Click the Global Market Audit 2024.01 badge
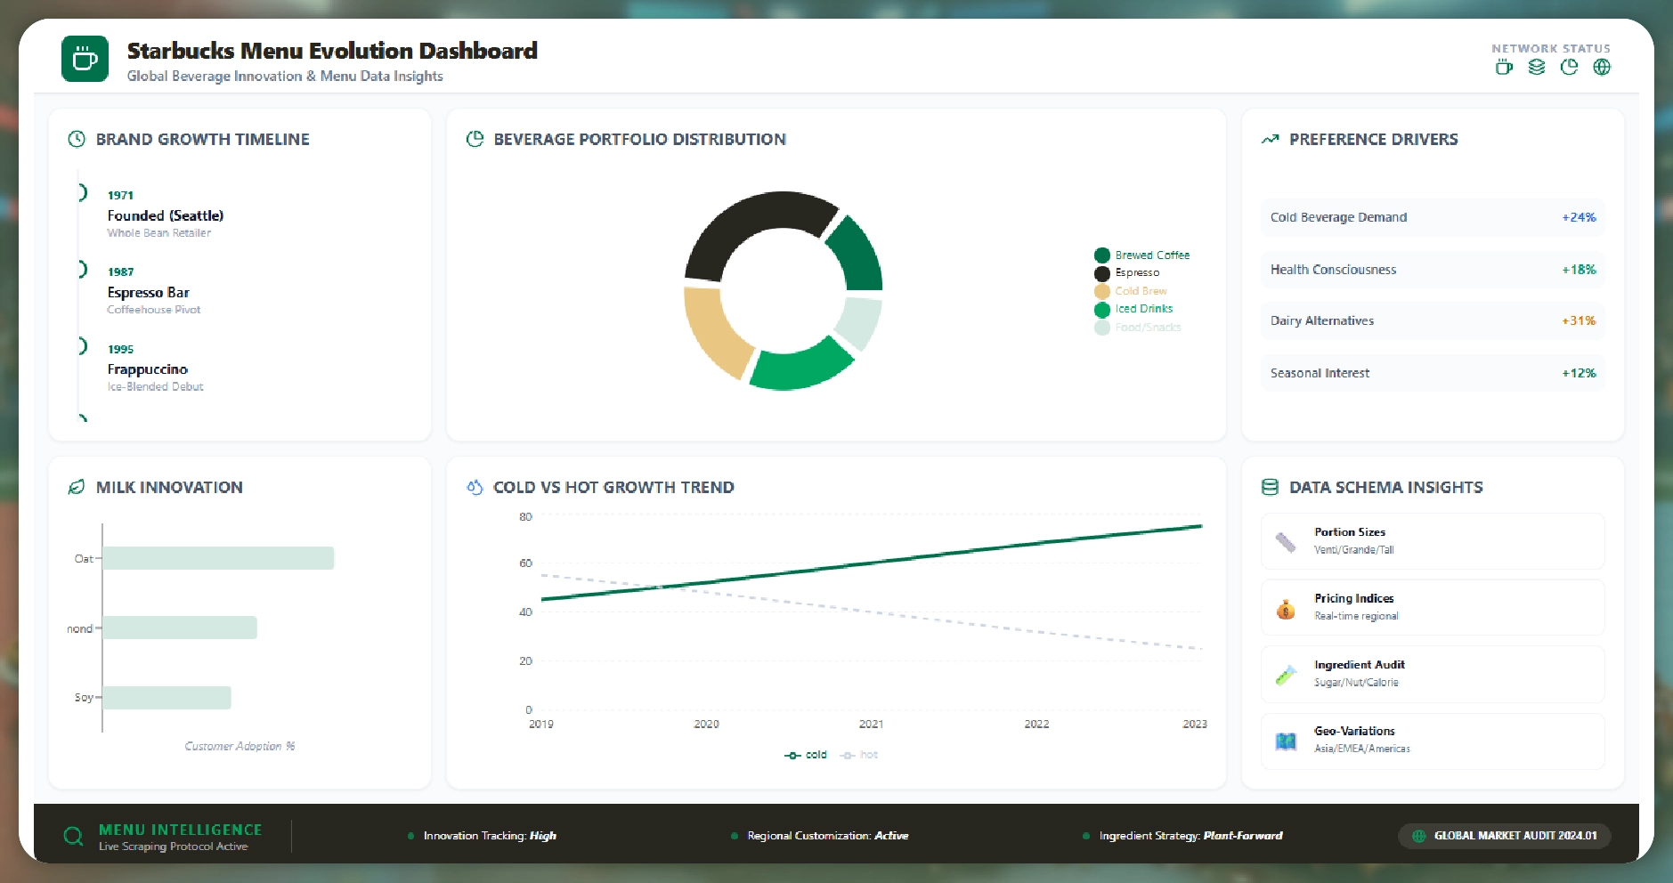 1505,836
